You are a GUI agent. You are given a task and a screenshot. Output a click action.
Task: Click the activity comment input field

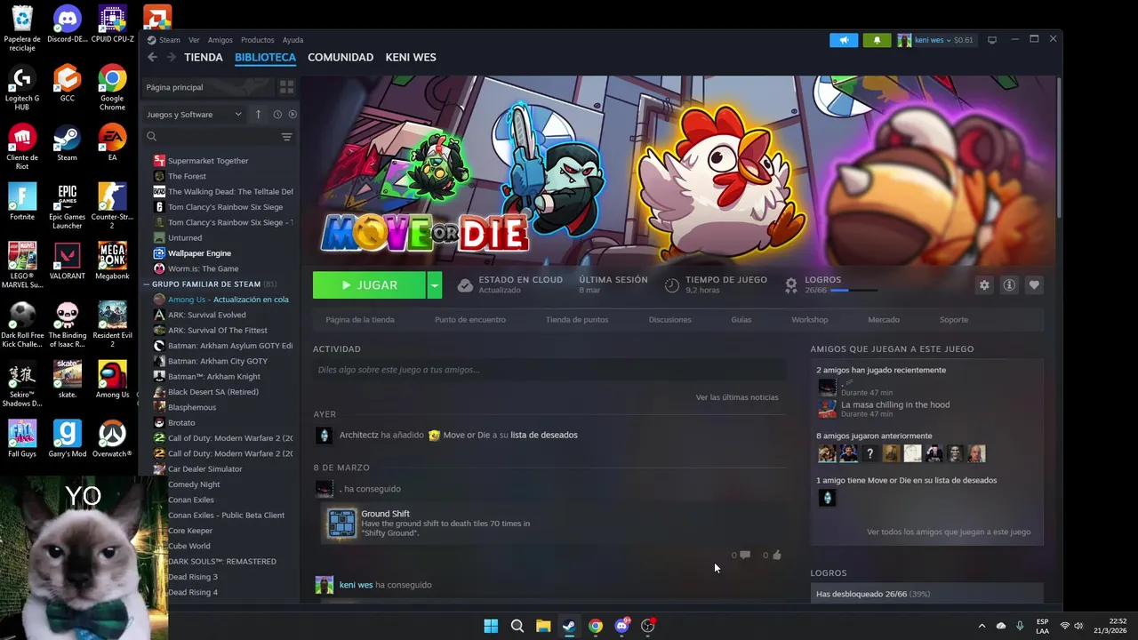point(549,370)
